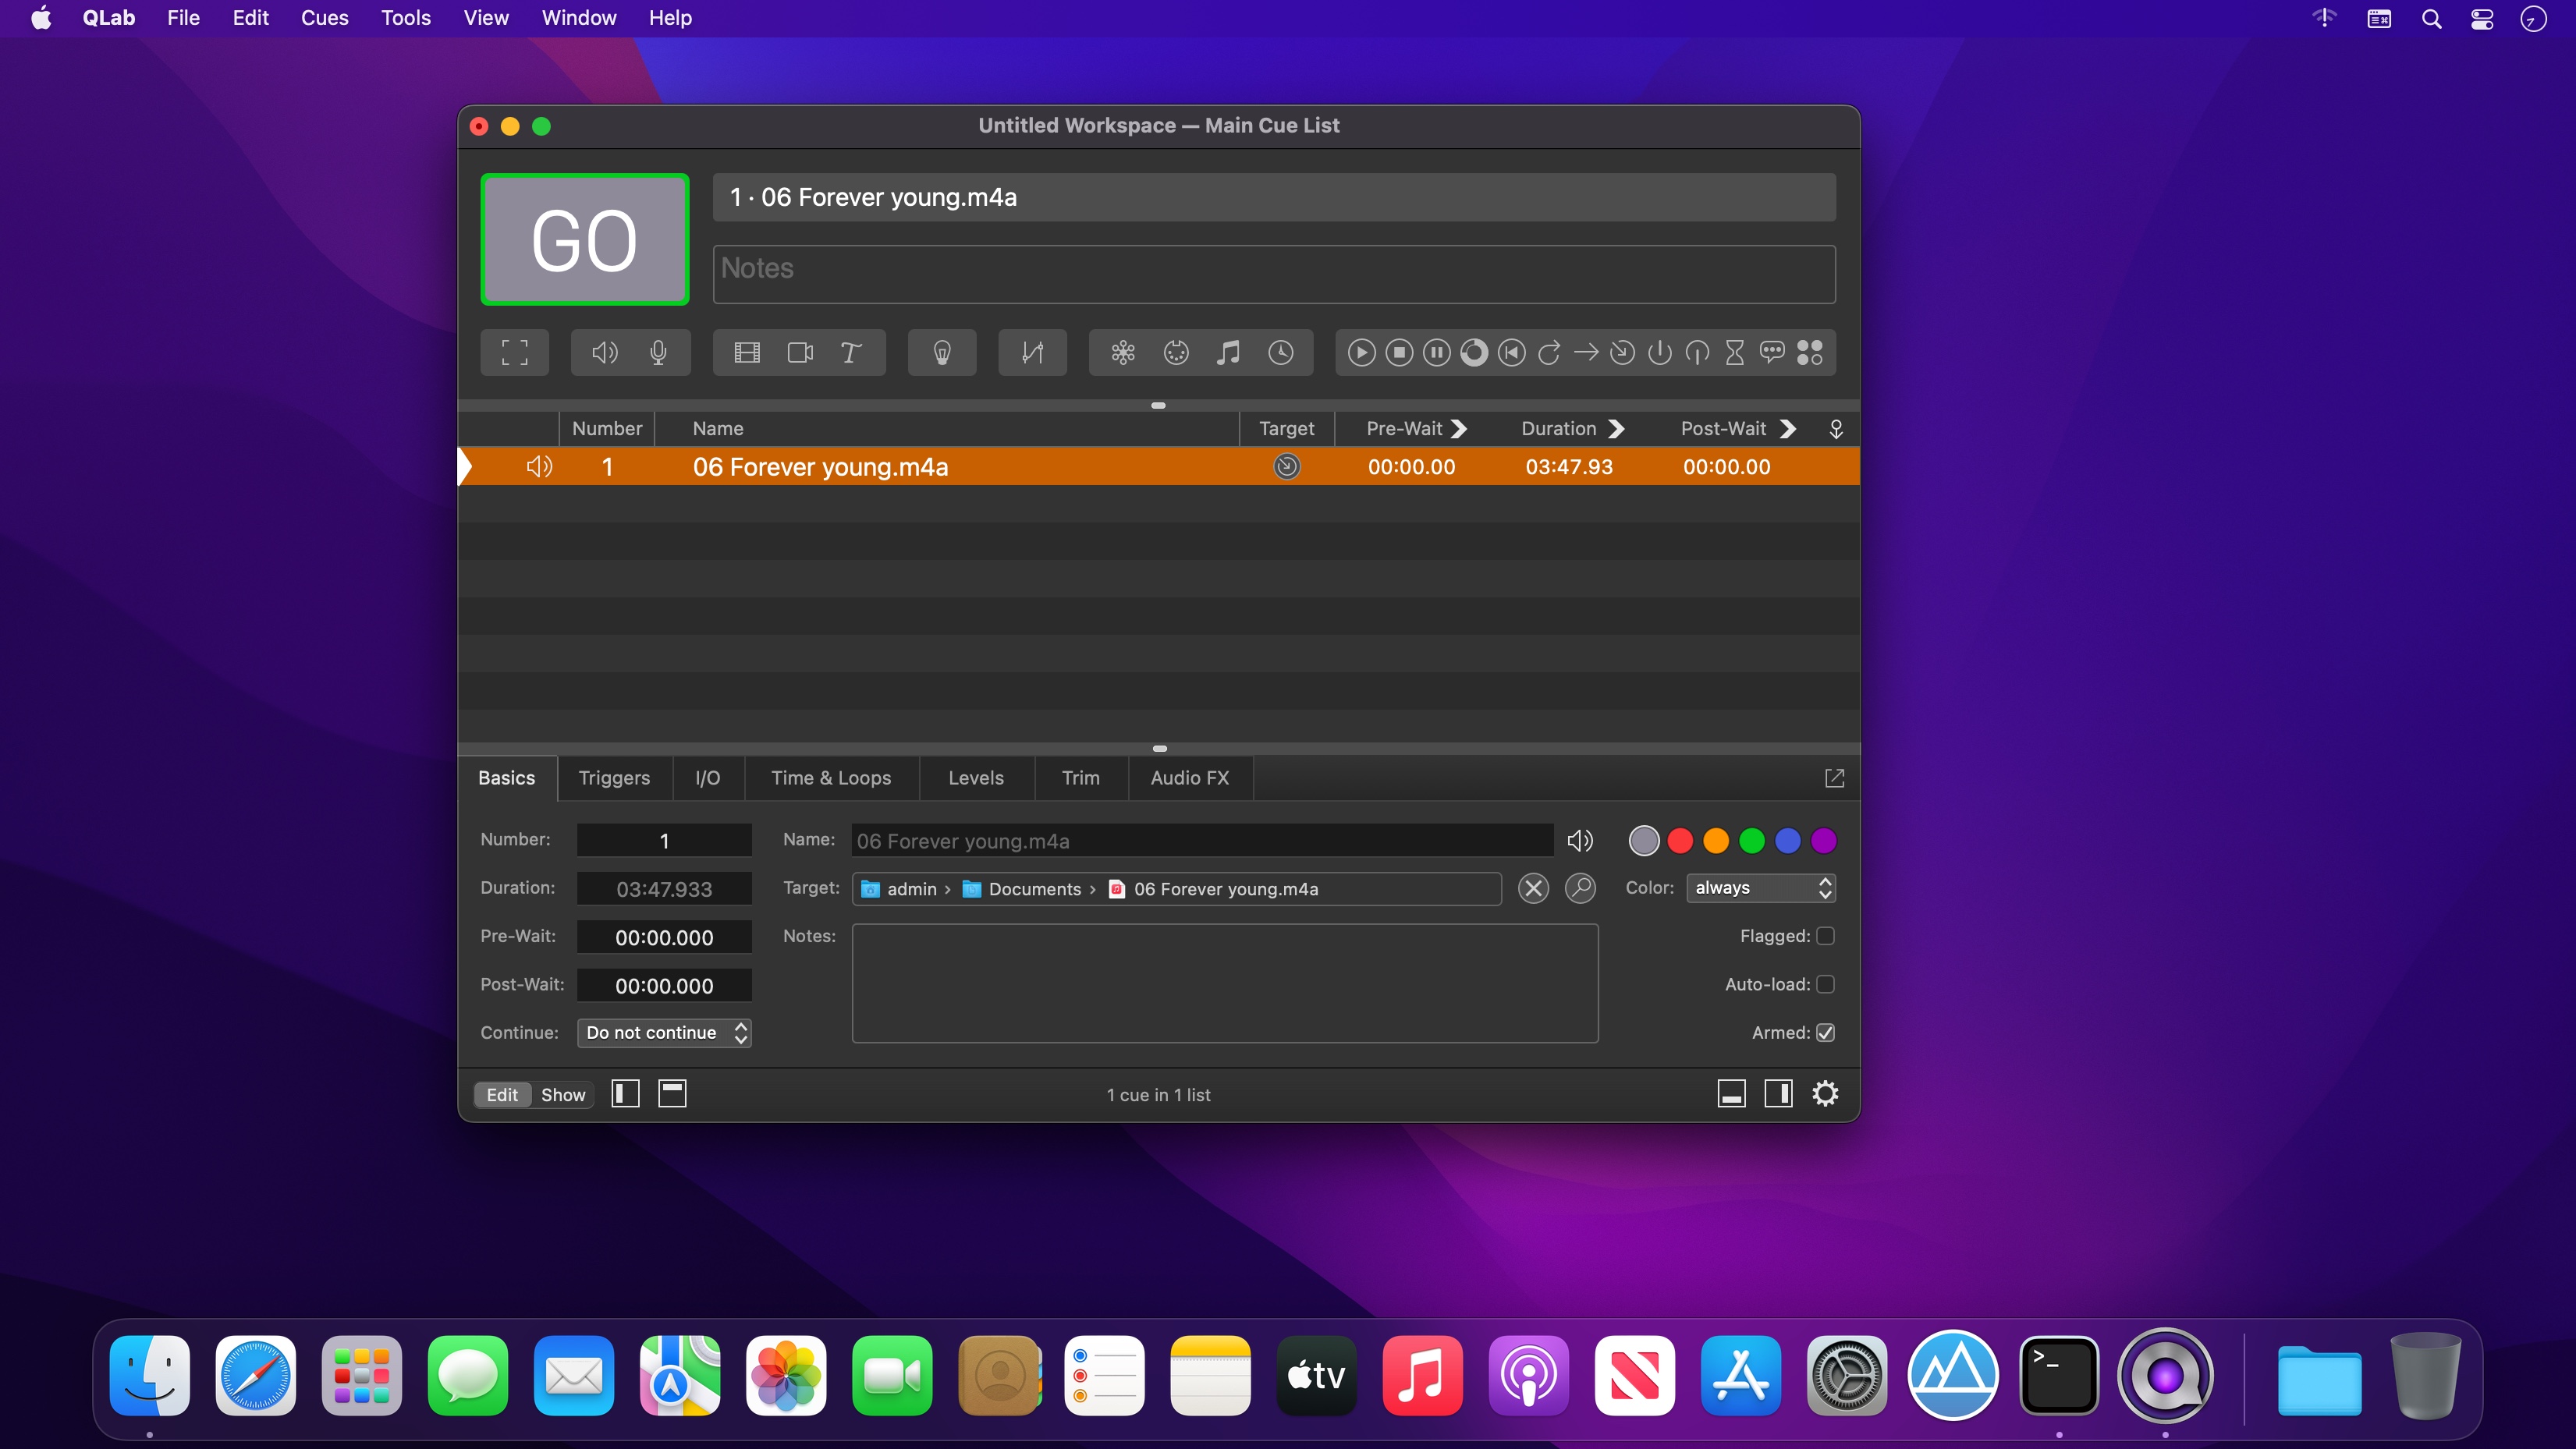Add a Fade cue from toolbar

pos(1032,352)
